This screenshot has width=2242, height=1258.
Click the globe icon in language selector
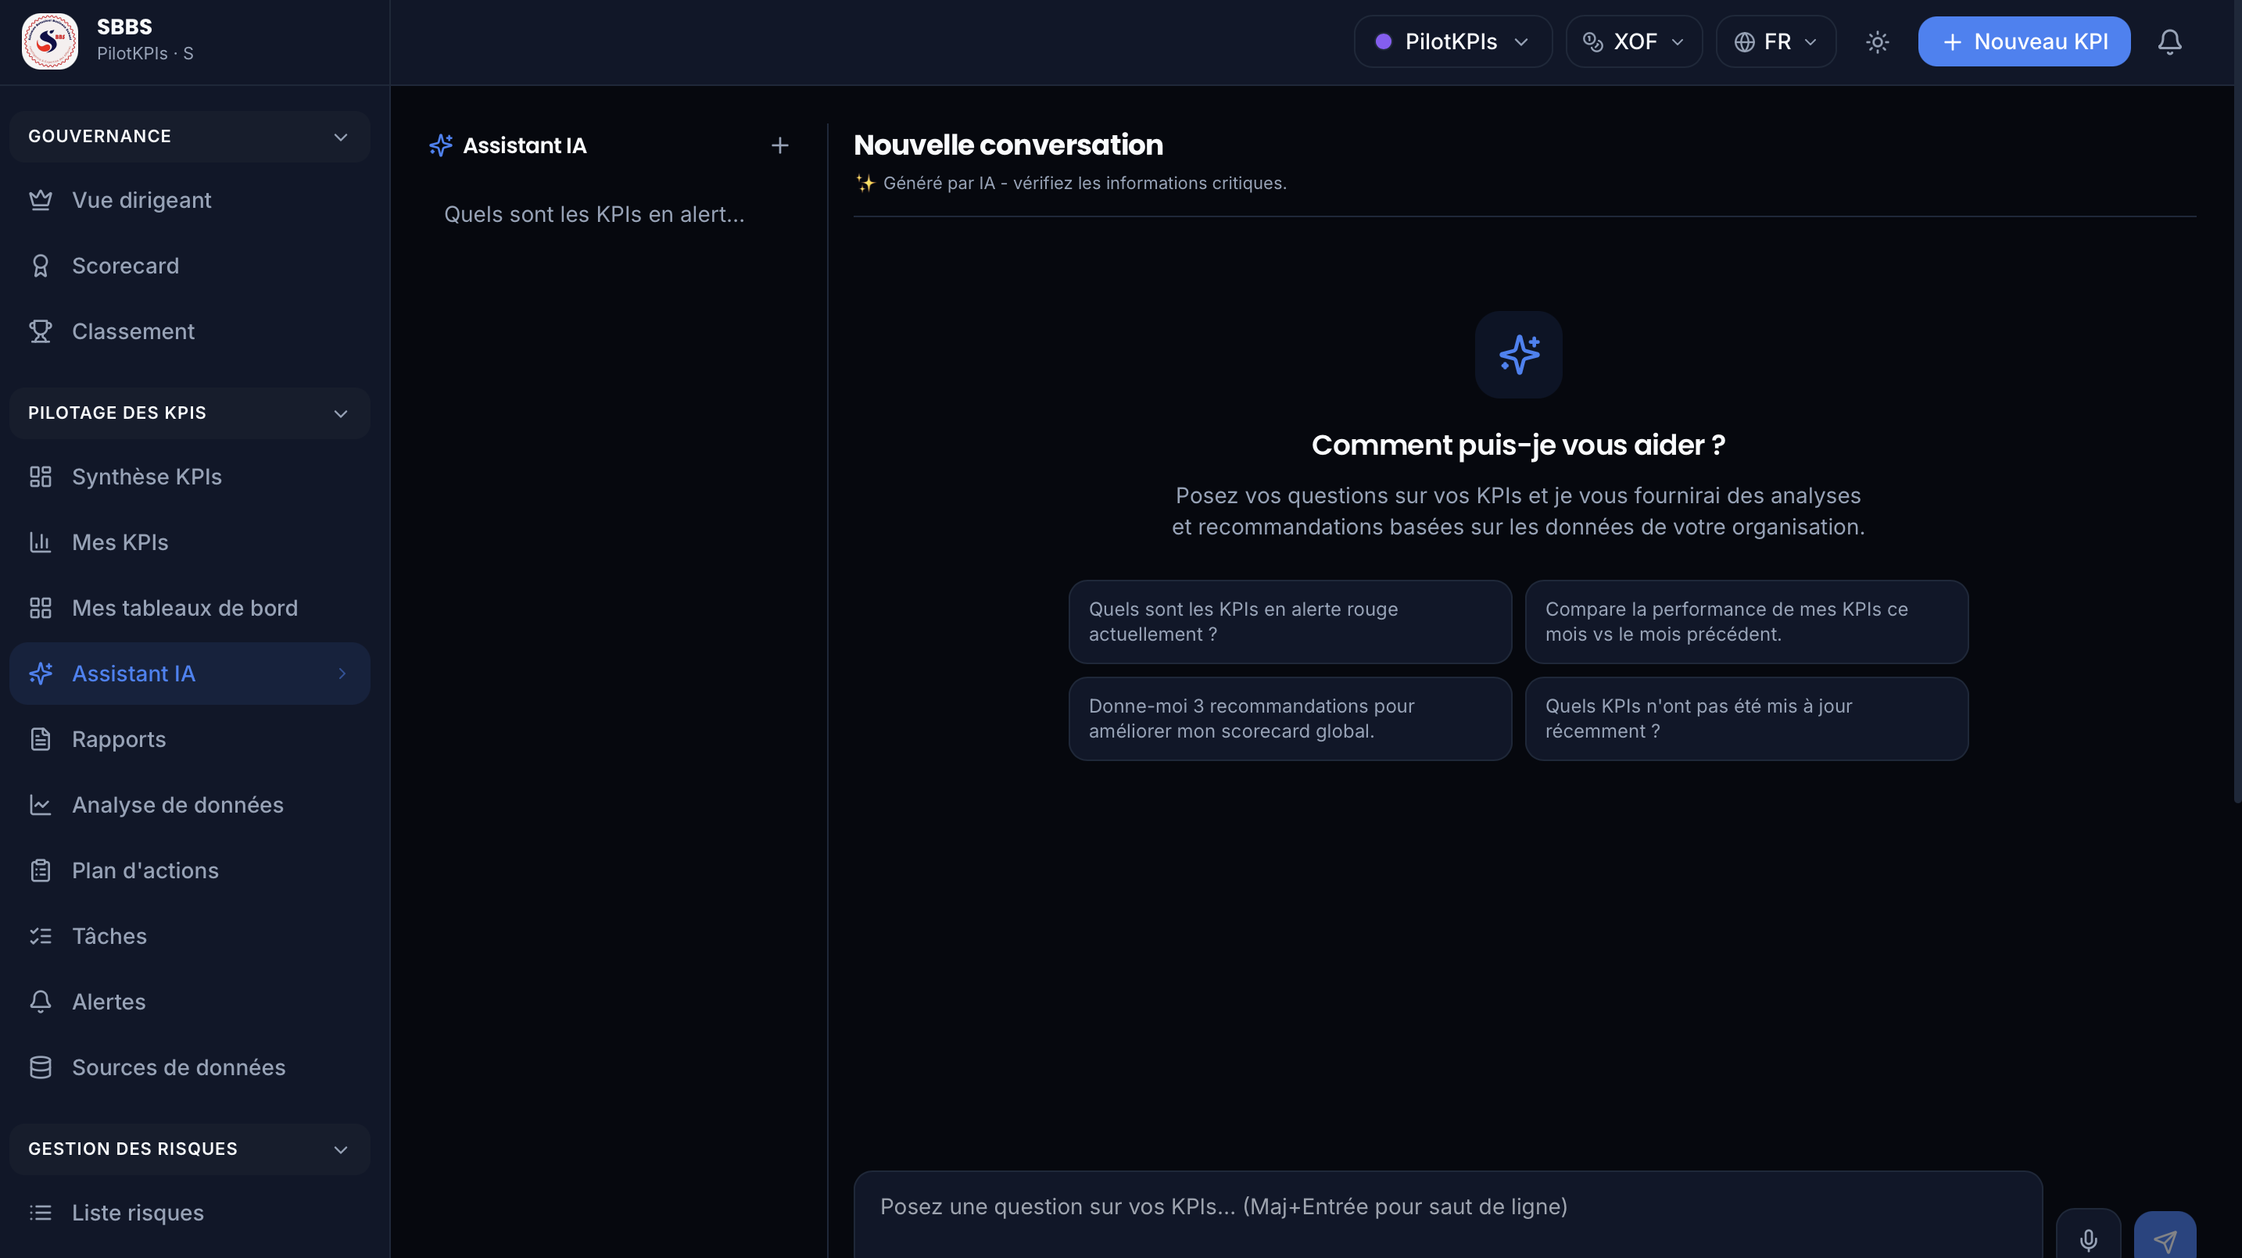pos(1744,41)
